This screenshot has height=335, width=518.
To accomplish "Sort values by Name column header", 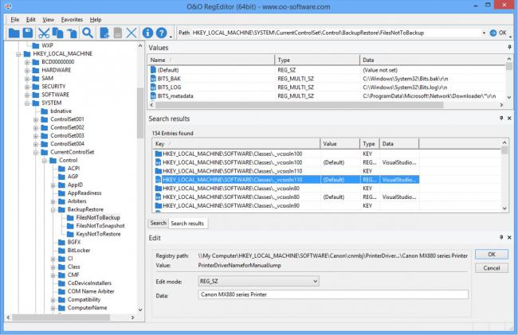I will [211, 60].
